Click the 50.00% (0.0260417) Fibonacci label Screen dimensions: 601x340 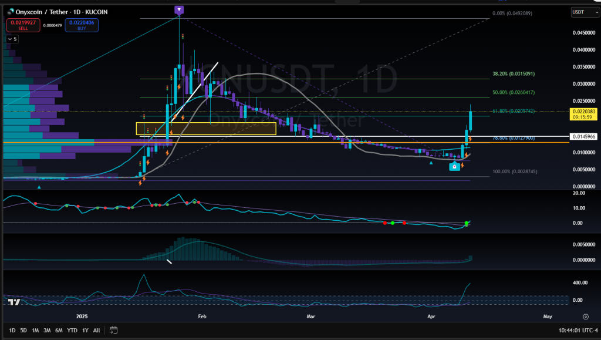pyautogui.click(x=513, y=92)
